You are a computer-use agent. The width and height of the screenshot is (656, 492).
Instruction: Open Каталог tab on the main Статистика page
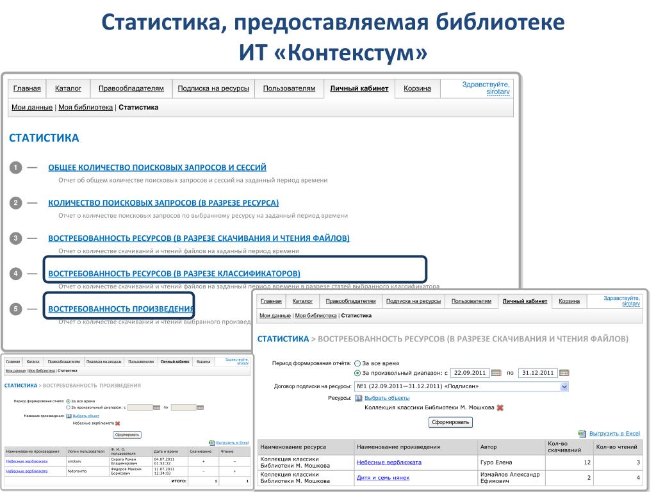[x=68, y=88]
